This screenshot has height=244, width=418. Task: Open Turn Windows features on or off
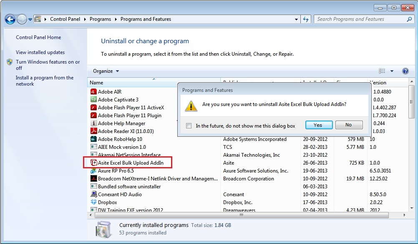coord(48,65)
